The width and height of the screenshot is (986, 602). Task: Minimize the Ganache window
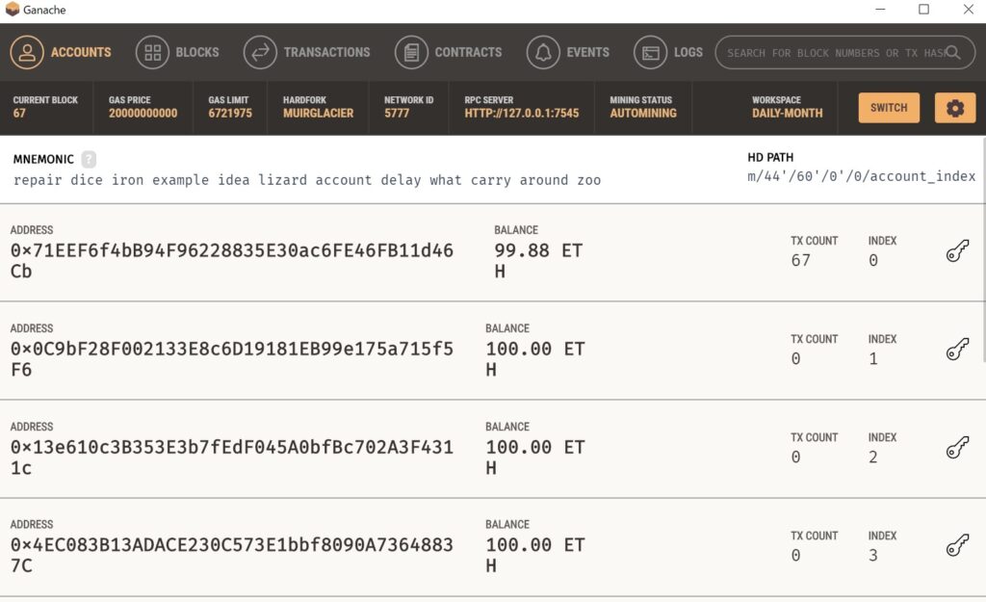pos(880,9)
